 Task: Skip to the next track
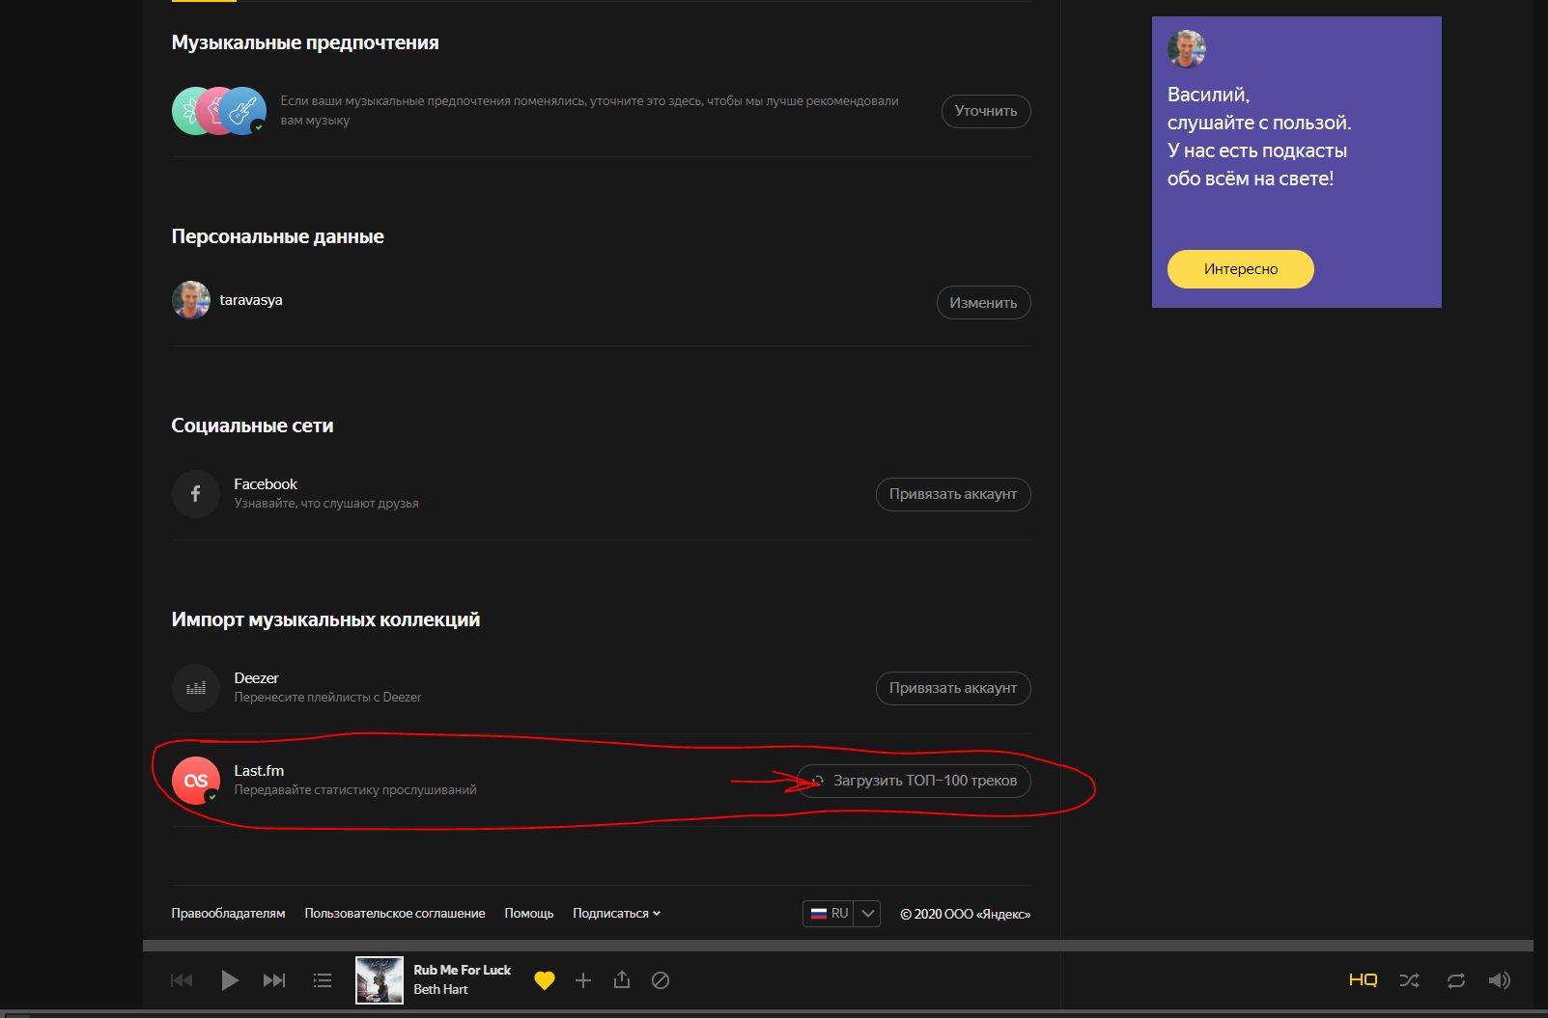pyautogui.click(x=274, y=980)
